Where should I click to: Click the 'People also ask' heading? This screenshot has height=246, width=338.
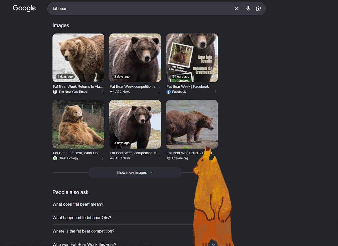point(70,192)
